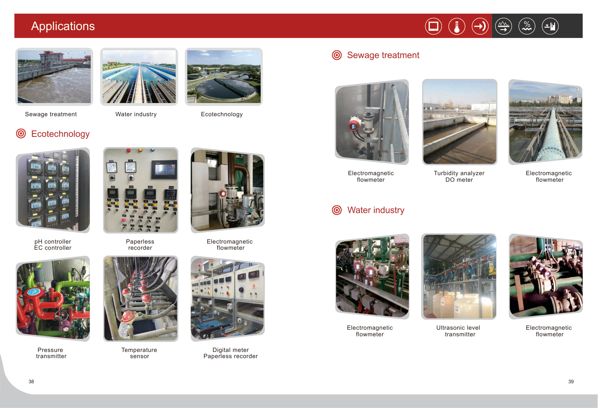Click the "Pressure transmitter" caption
The width and height of the screenshot is (598, 408).
pyautogui.click(x=51, y=353)
